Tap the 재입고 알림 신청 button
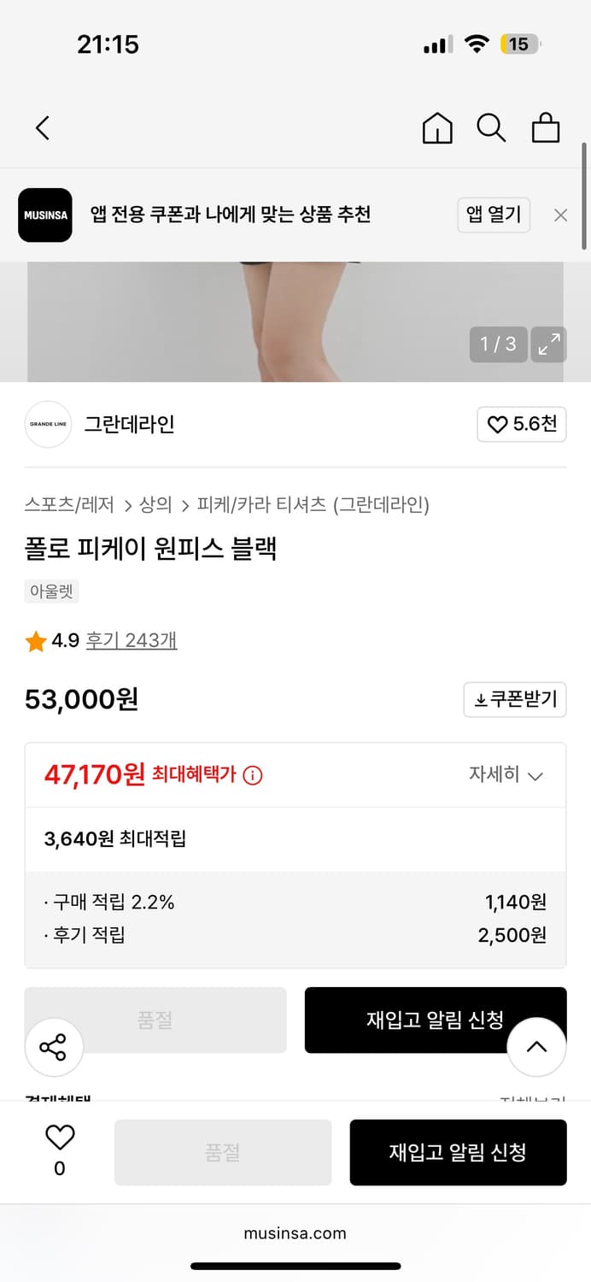 [459, 1151]
